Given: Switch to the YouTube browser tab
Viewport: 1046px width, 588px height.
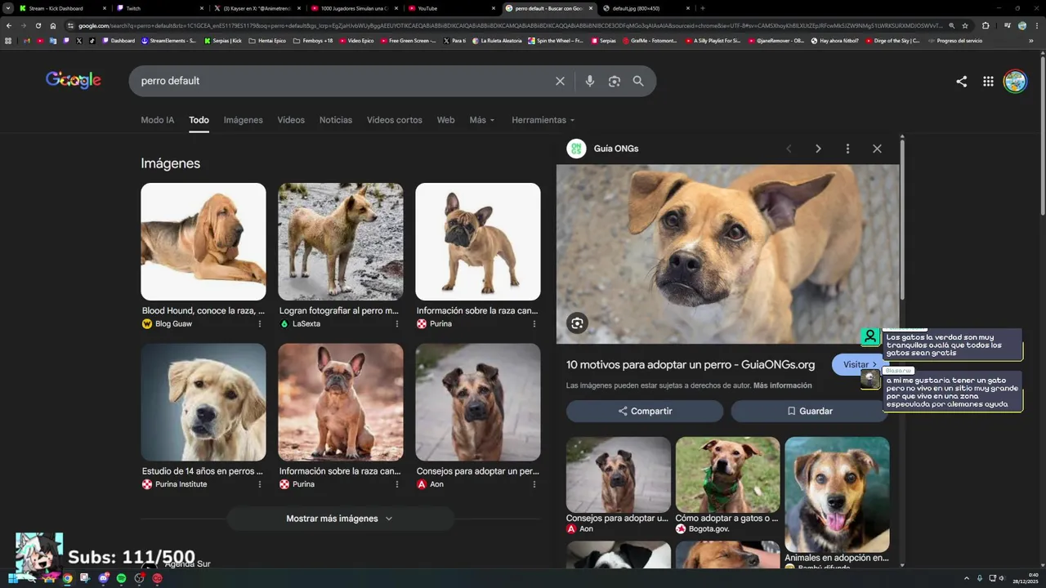Looking at the screenshot, I should 452,8.
